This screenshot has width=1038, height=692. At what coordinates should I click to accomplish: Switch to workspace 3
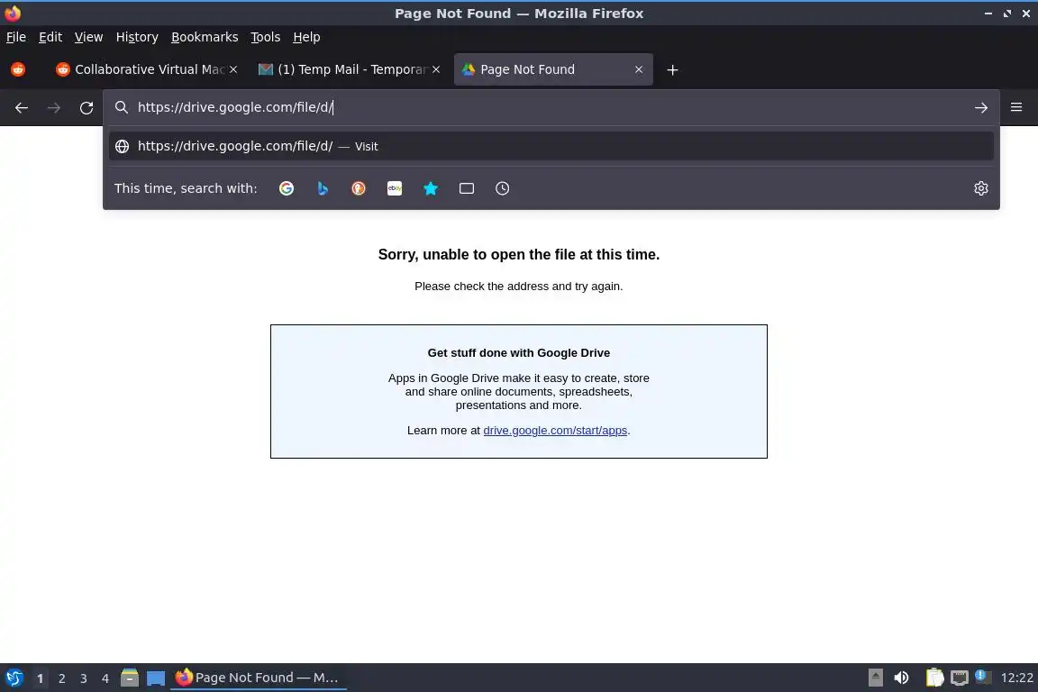pyautogui.click(x=84, y=678)
